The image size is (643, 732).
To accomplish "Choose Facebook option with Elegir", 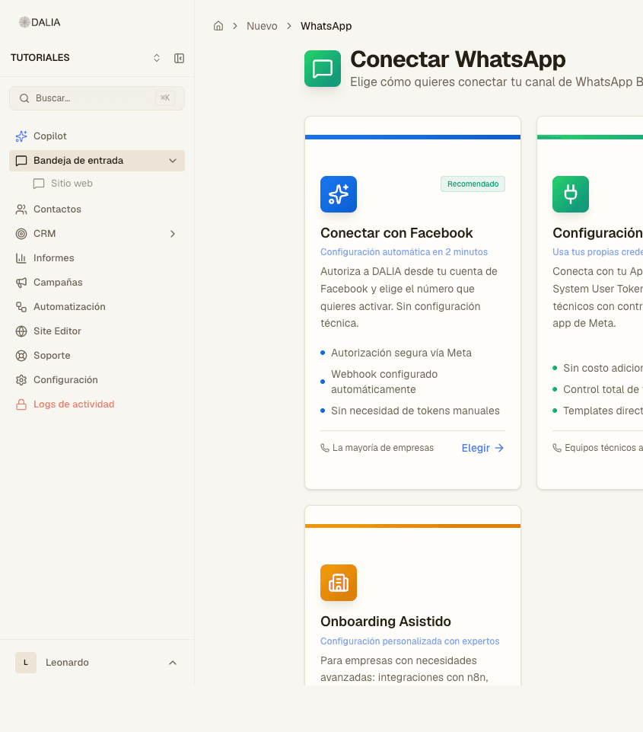I will point(482,448).
